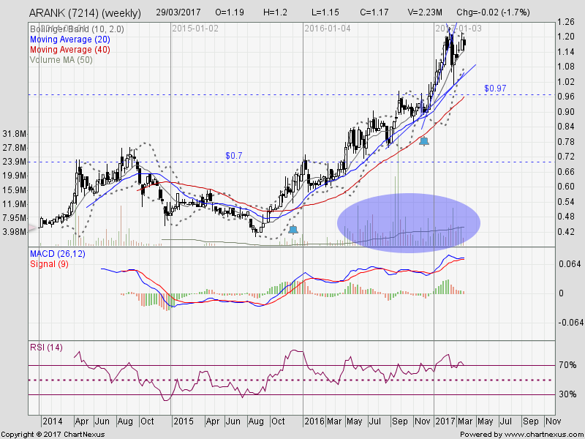Click the 2016 year label on time axis
This screenshot has height=439, width=585.
point(314,421)
